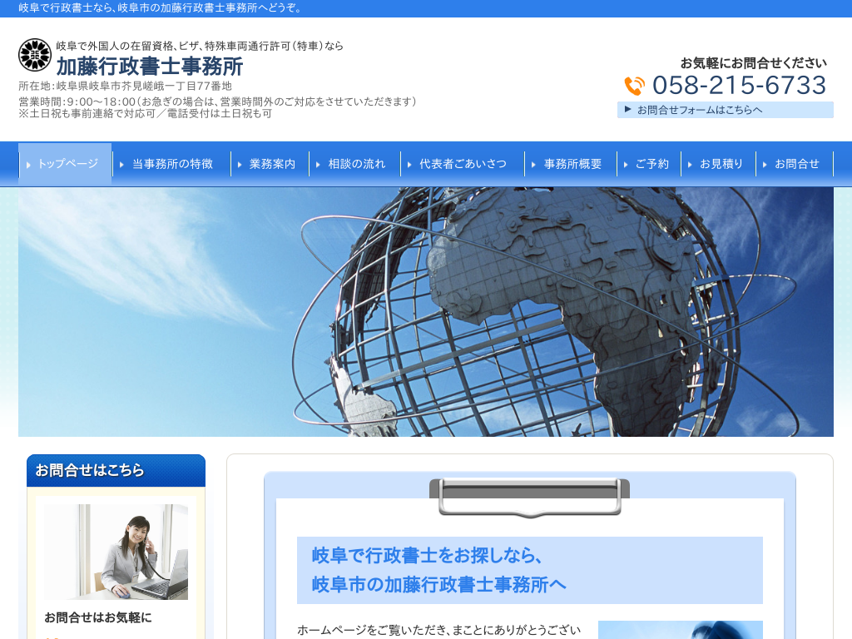Navigate to 事務所概要
This screenshot has width=852, height=639.
tap(571, 164)
